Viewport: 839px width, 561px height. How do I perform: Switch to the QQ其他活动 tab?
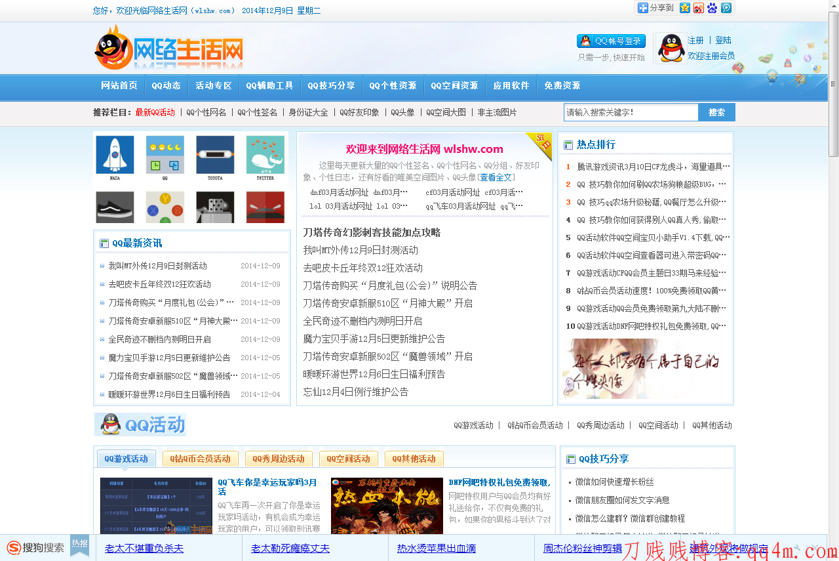coord(414,459)
